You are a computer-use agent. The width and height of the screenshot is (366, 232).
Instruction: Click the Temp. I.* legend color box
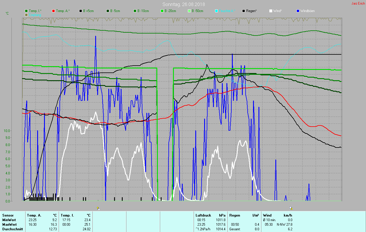coord(27,11)
